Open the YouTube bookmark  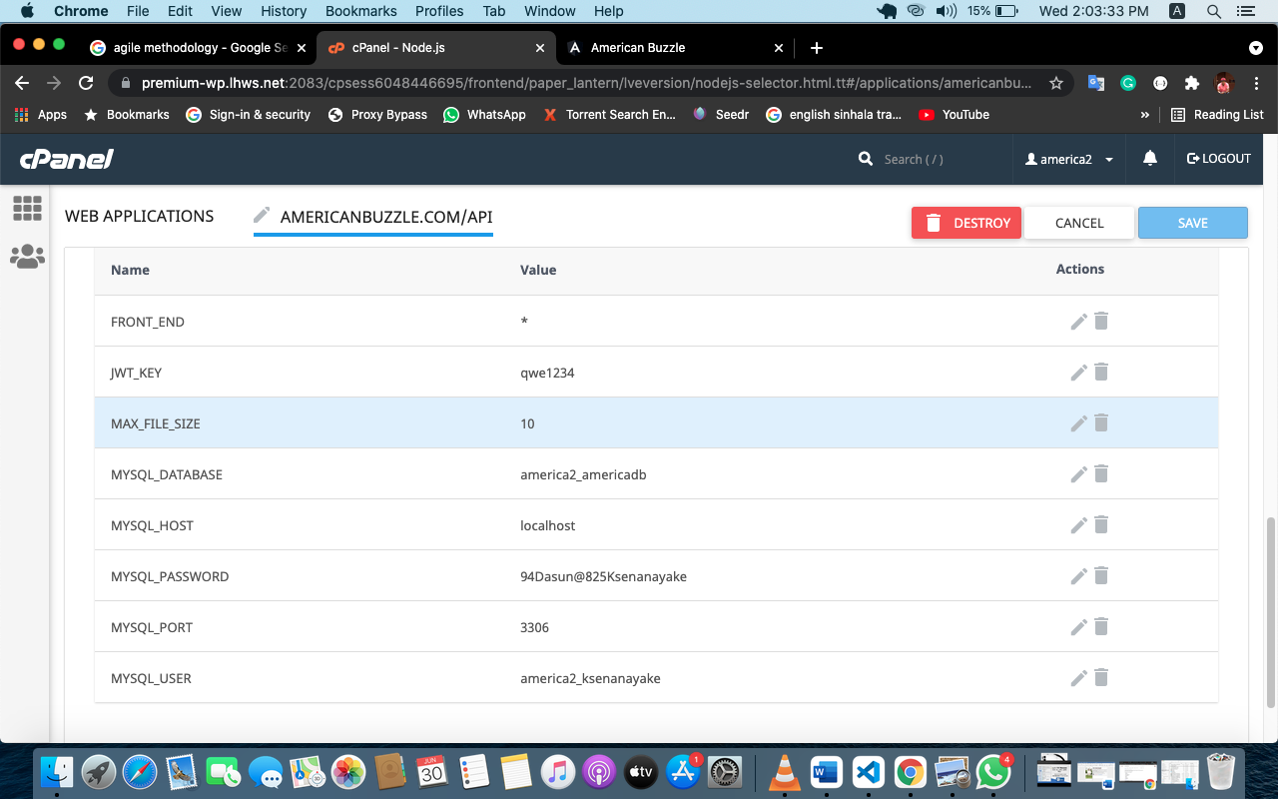[x=953, y=115]
